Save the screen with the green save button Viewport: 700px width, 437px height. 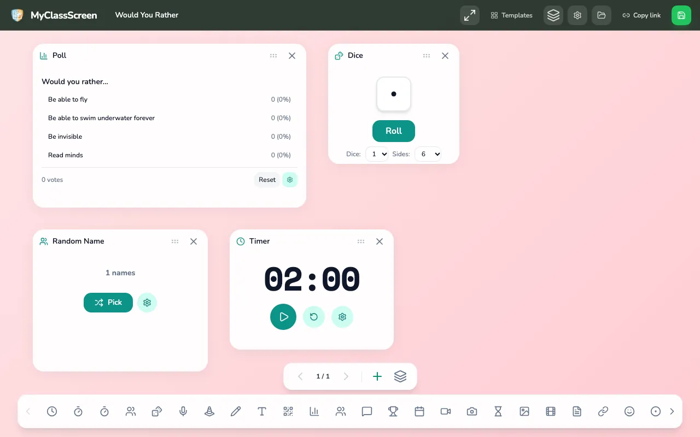pos(681,15)
